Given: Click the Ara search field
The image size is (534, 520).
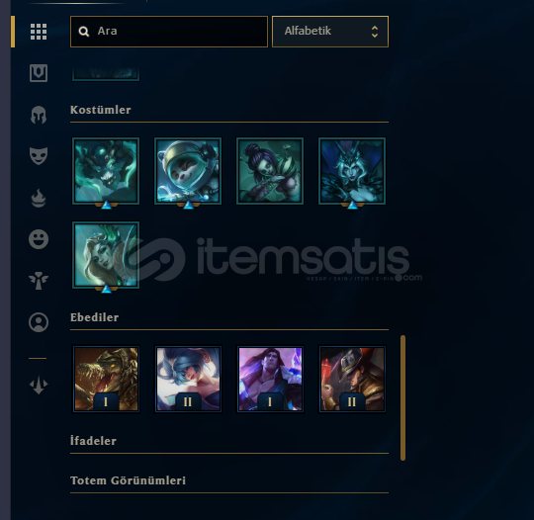Looking at the screenshot, I should (169, 32).
